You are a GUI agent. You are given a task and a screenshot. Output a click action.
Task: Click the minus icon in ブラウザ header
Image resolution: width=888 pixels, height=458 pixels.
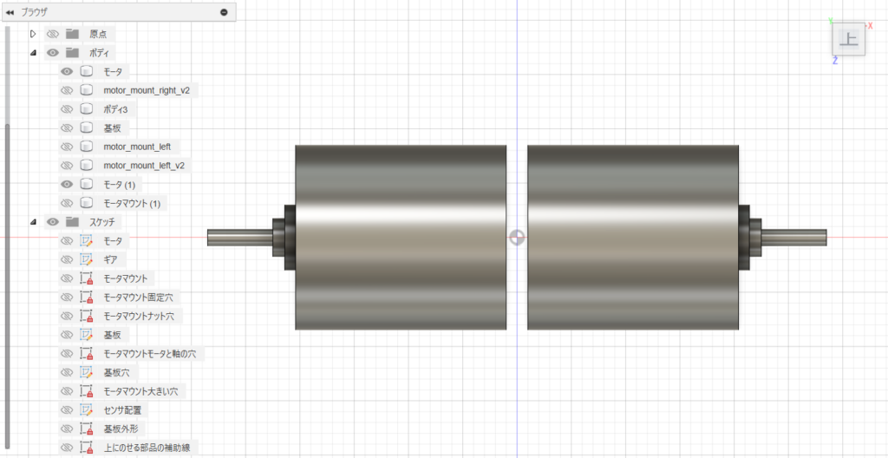[224, 12]
